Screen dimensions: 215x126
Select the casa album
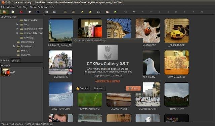[x=8, y=72]
